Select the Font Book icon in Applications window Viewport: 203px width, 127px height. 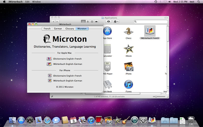107,84
